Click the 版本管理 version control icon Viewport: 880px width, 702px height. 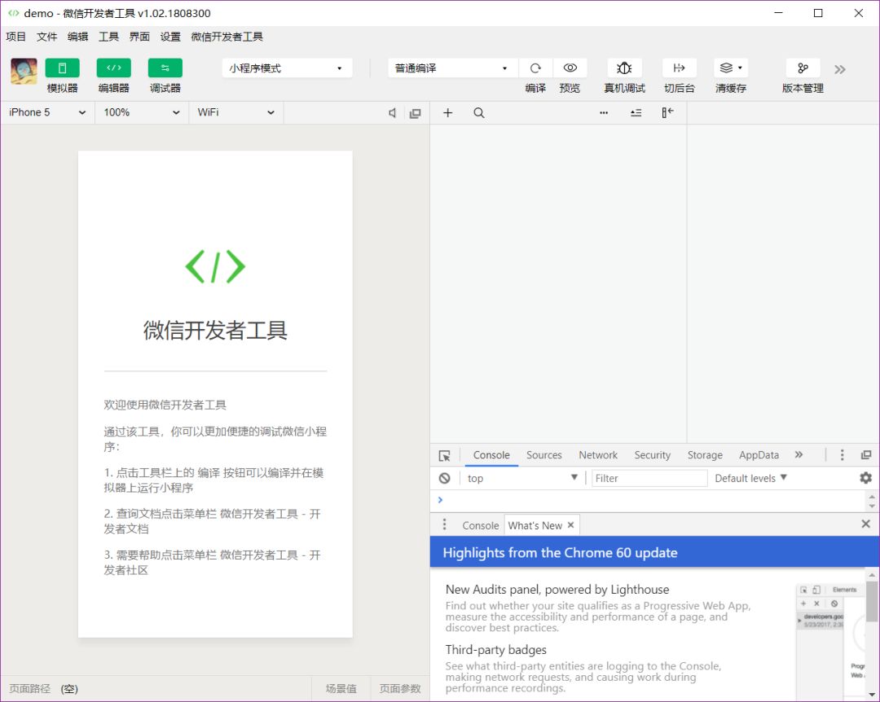click(803, 68)
